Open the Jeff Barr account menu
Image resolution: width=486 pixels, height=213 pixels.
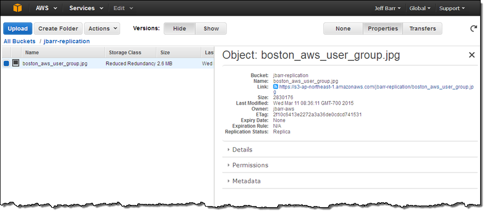coord(387,9)
